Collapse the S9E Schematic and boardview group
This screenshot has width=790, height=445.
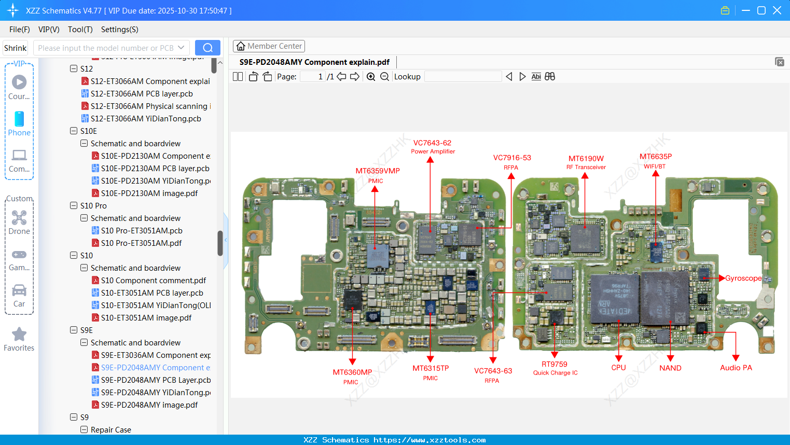(x=84, y=342)
